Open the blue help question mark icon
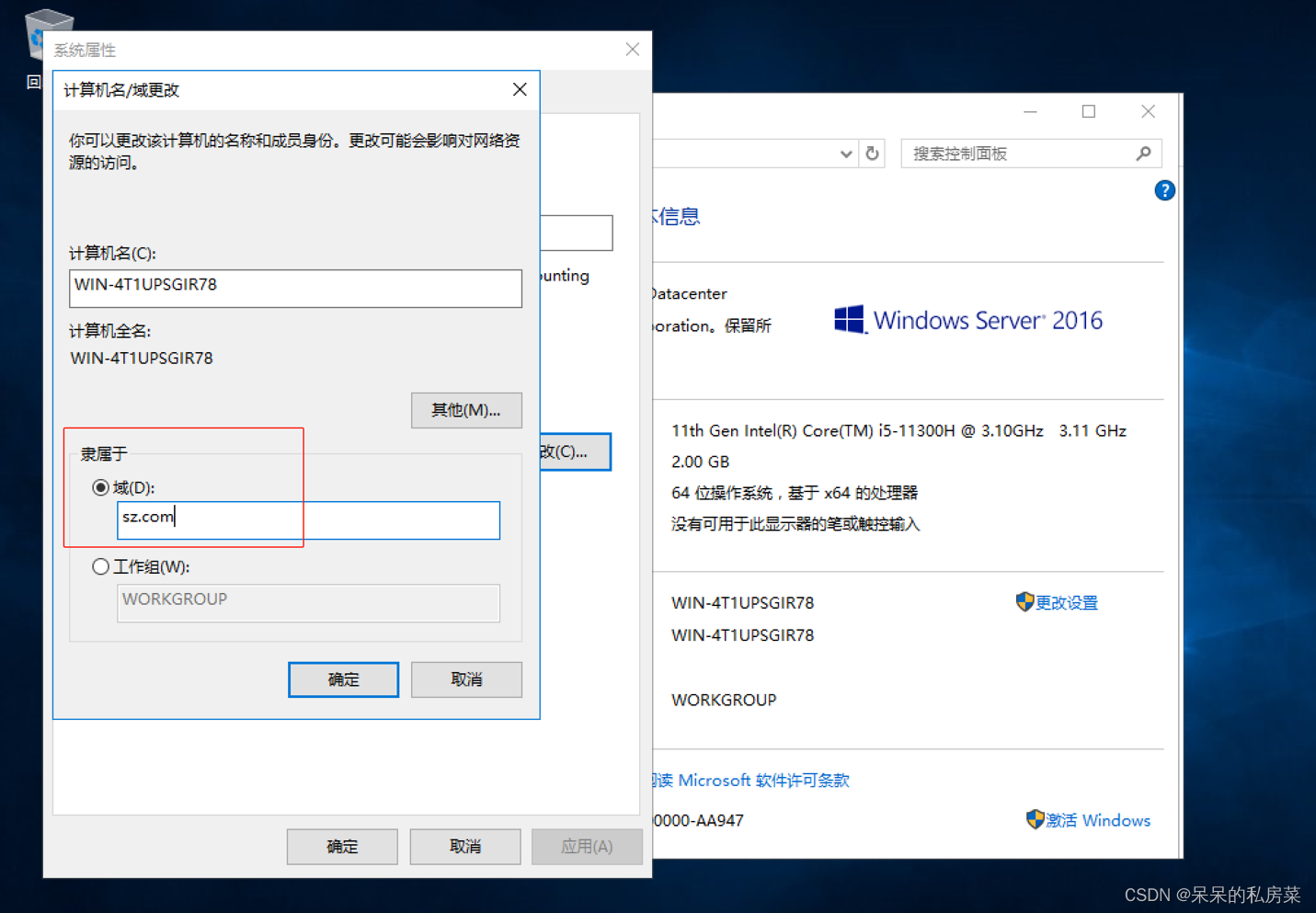The image size is (1316, 913). pyautogui.click(x=1164, y=190)
